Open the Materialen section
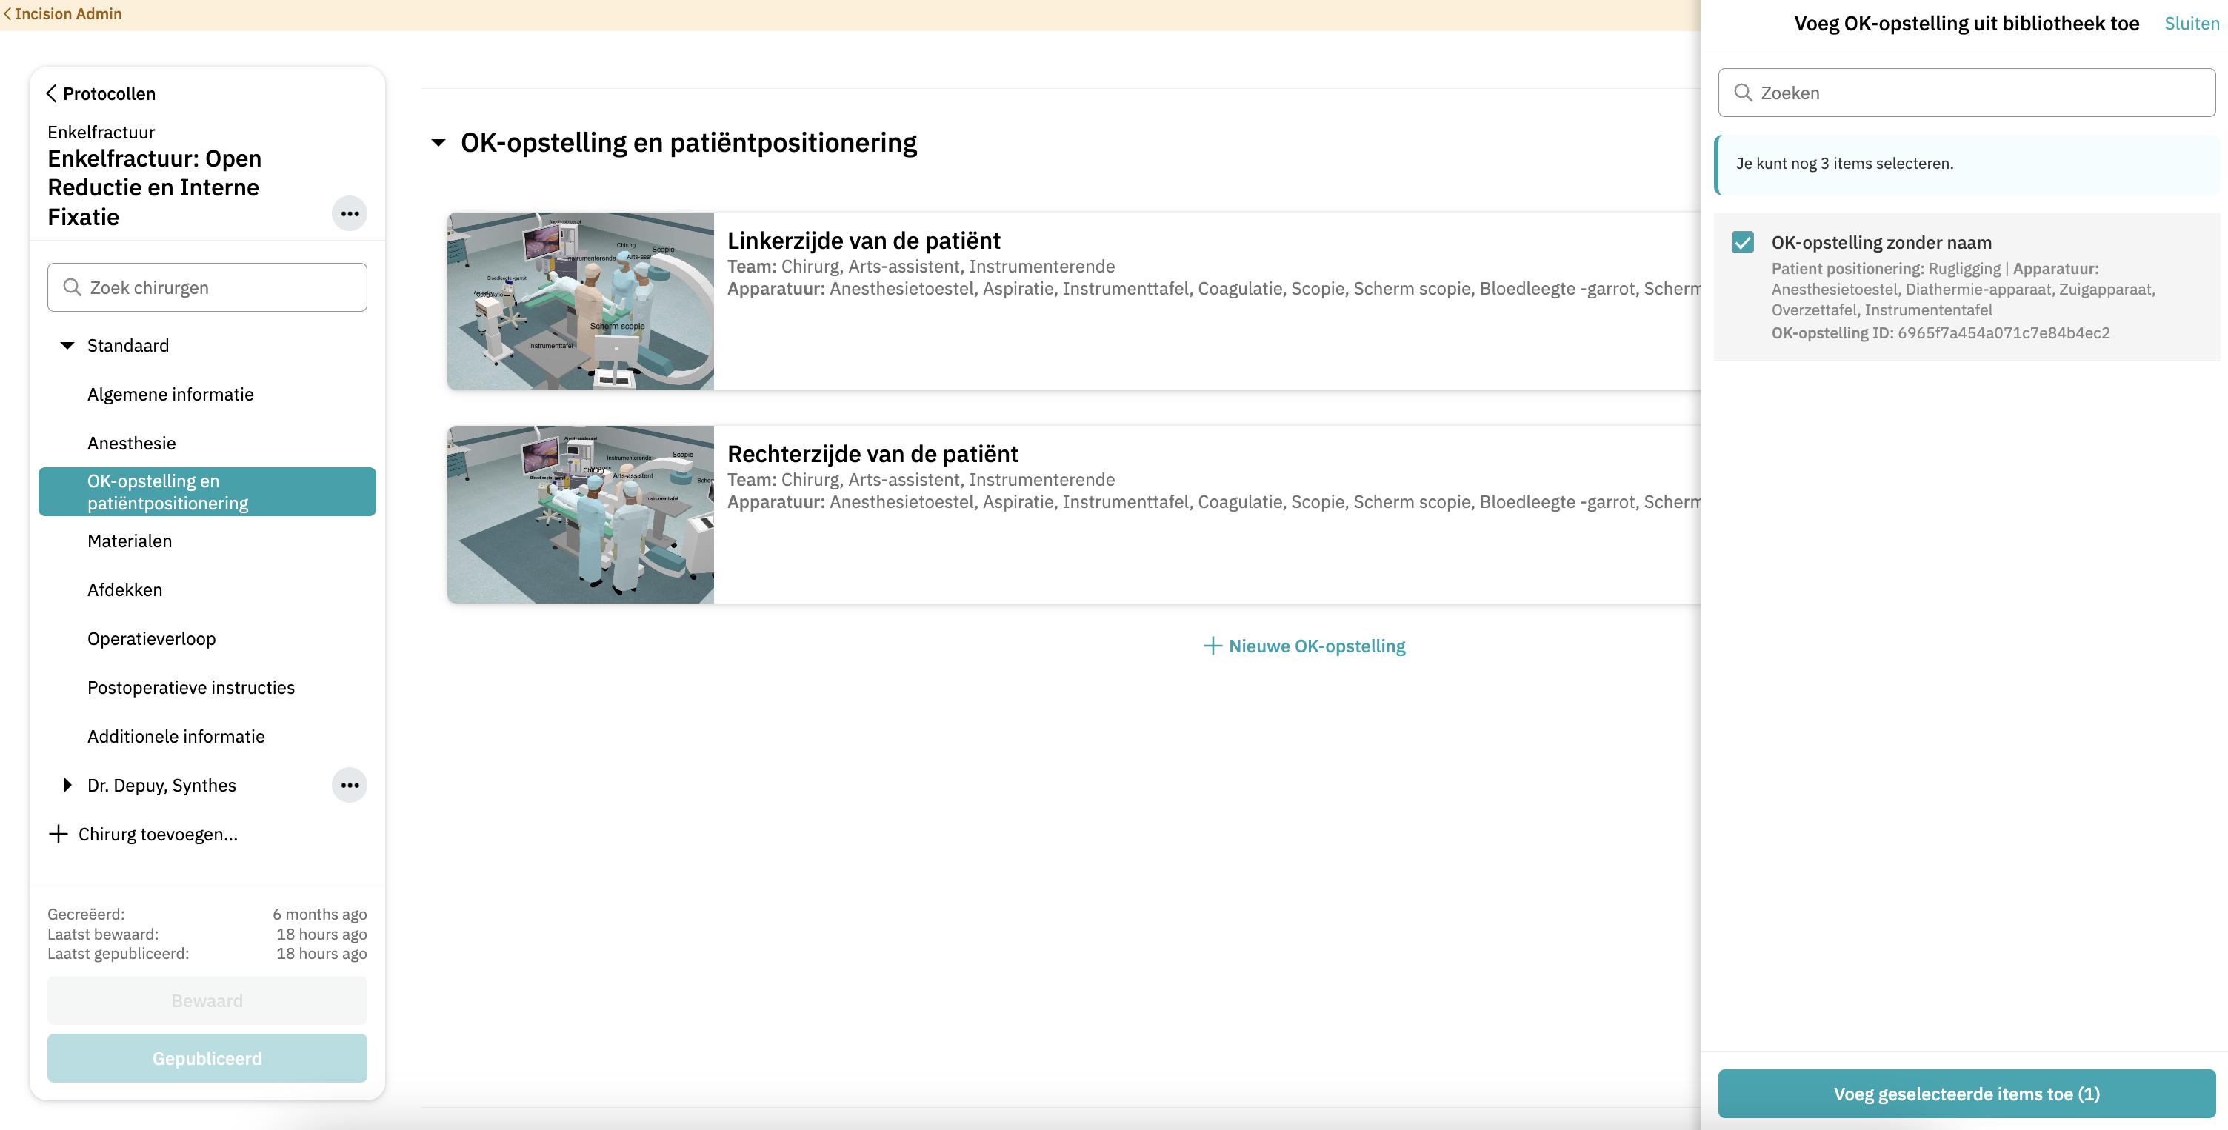The height and width of the screenshot is (1130, 2228). pyautogui.click(x=130, y=541)
